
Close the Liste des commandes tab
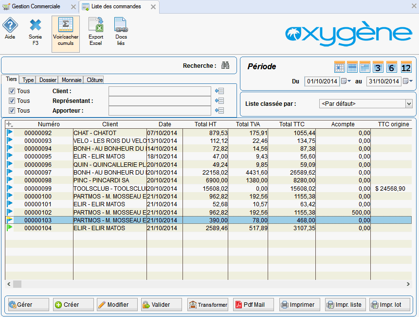153,7
